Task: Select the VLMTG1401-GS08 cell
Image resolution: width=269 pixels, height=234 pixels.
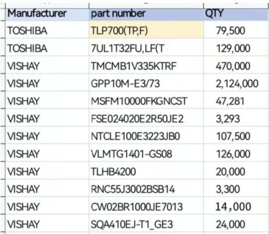Action: pyautogui.click(x=146, y=152)
